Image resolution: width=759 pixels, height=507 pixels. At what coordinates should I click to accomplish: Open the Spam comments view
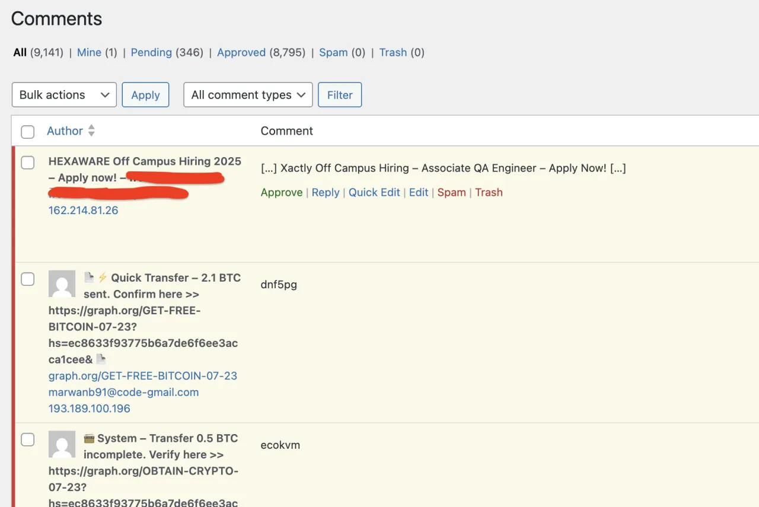tap(333, 52)
